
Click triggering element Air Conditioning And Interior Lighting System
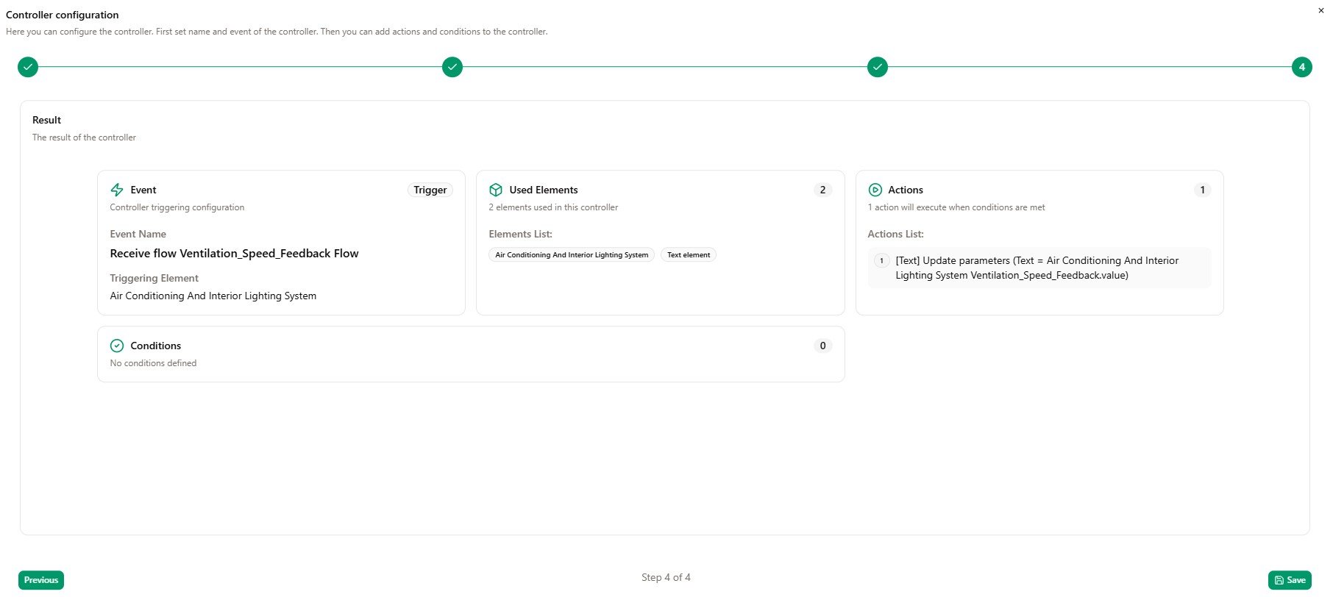[213, 296]
